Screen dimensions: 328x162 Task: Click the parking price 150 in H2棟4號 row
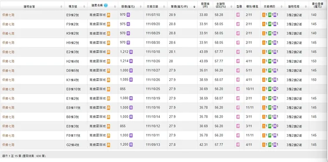(314, 61)
